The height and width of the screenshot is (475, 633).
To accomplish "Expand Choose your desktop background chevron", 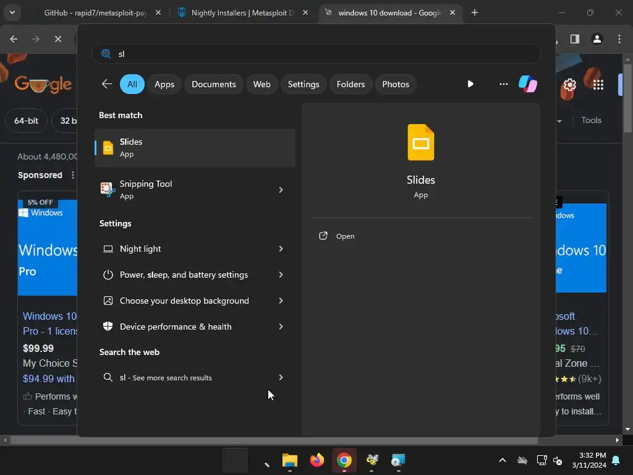I will pos(281,301).
